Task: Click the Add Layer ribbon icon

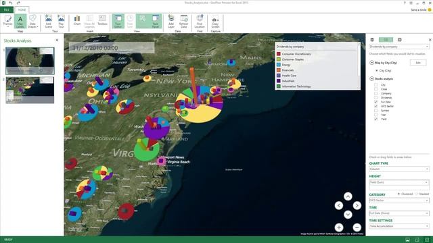Action: point(171,21)
